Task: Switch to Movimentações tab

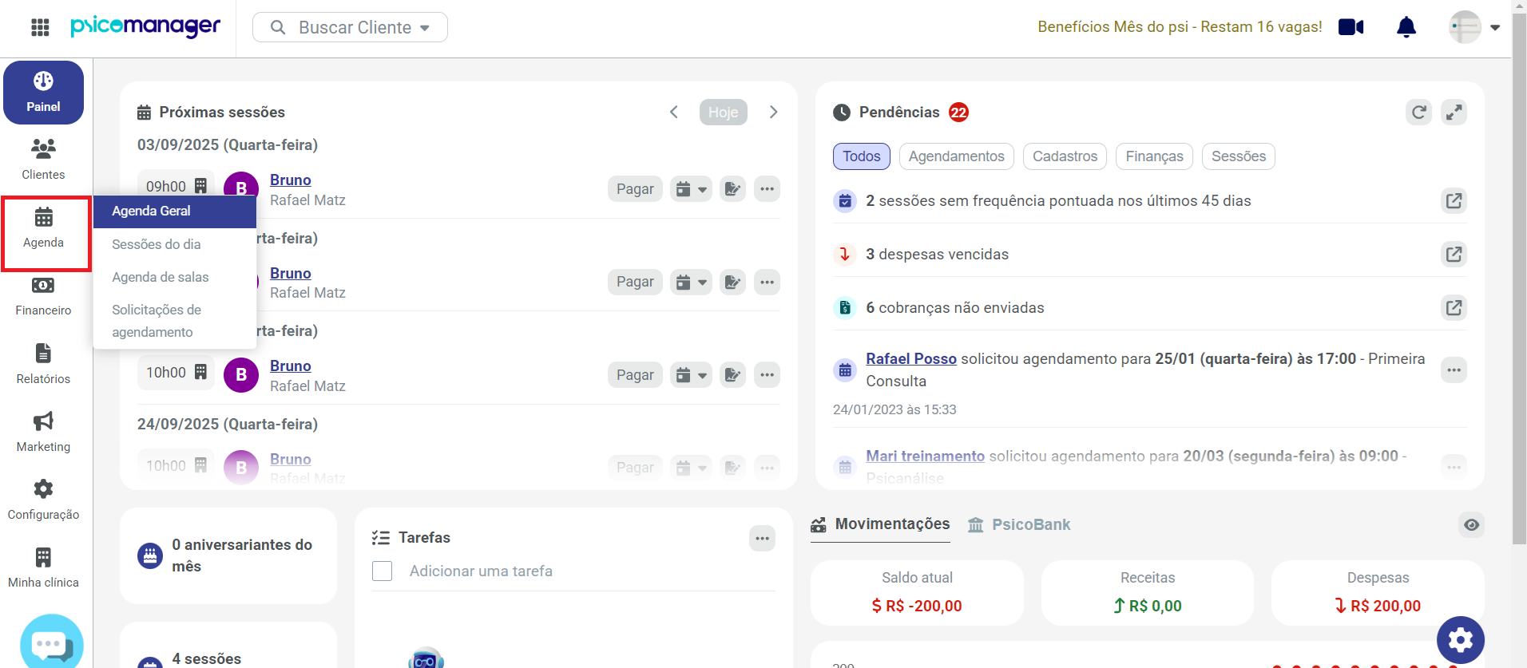Action: [x=881, y=524]
